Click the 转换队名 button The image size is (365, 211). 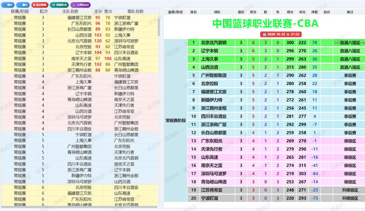[59, 5]
